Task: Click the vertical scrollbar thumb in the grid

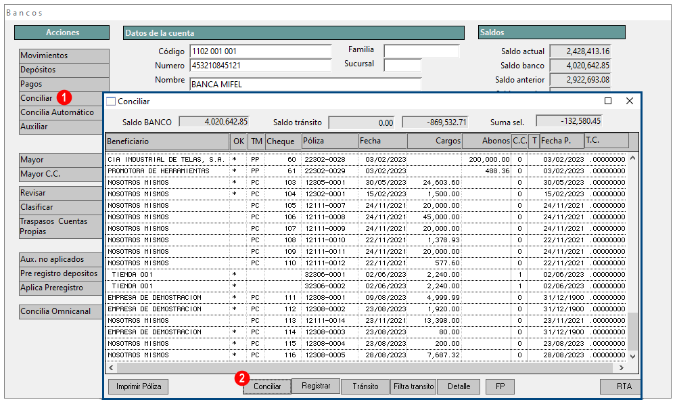Action: 632,332
